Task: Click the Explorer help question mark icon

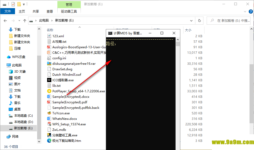Action: pyautogui.click(x=251, y=12)
